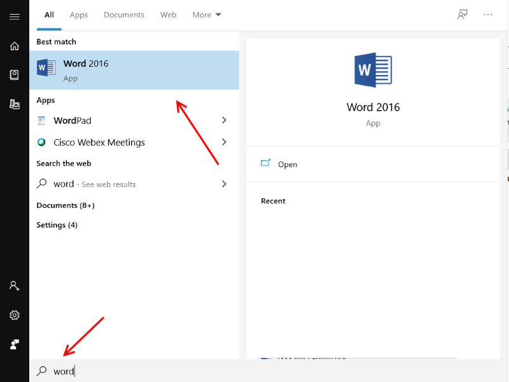Show the Documents (8+) results
Screen dimensions: 509x382
[66, 205]
